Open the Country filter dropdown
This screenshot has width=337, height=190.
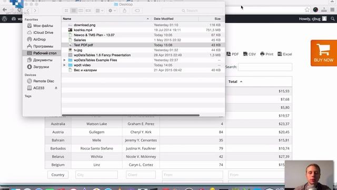point(58,175)
